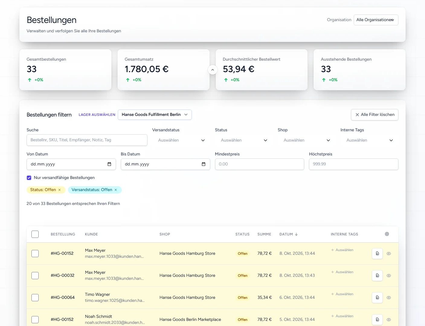The height and width of the screenshot is (326, 425).
Task: Select checkbox for Timo Wagner order #HG-00064
Action: pos(35,298)
